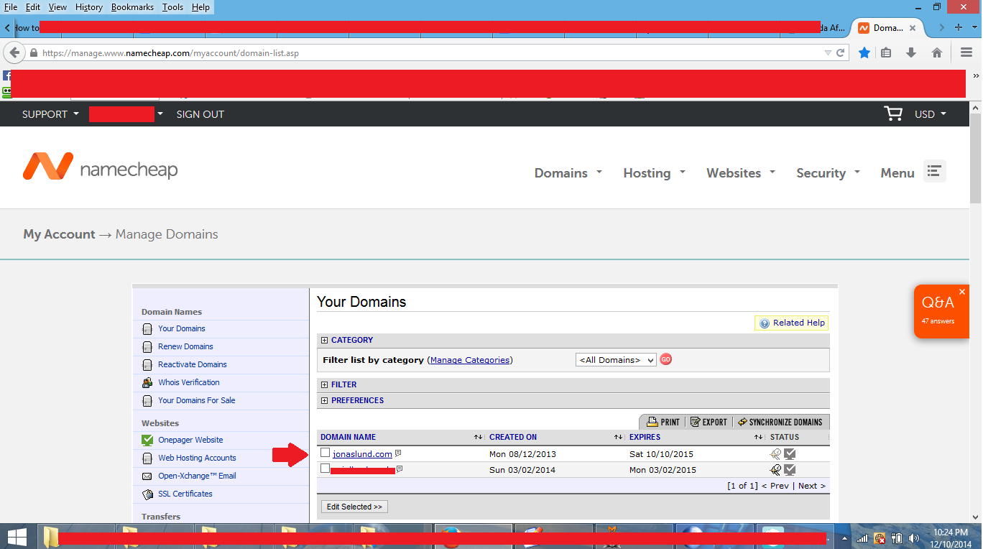Open the Windows Start button

point(17,537)
